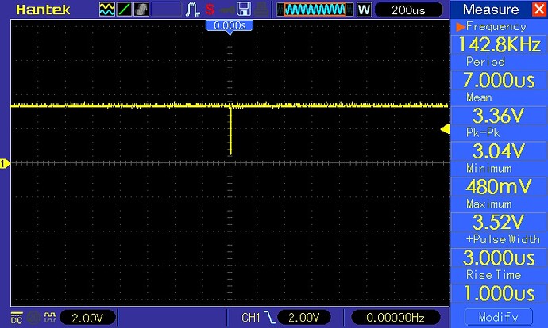
Task: Click the W window mode icon
Action: coord(364,10)
